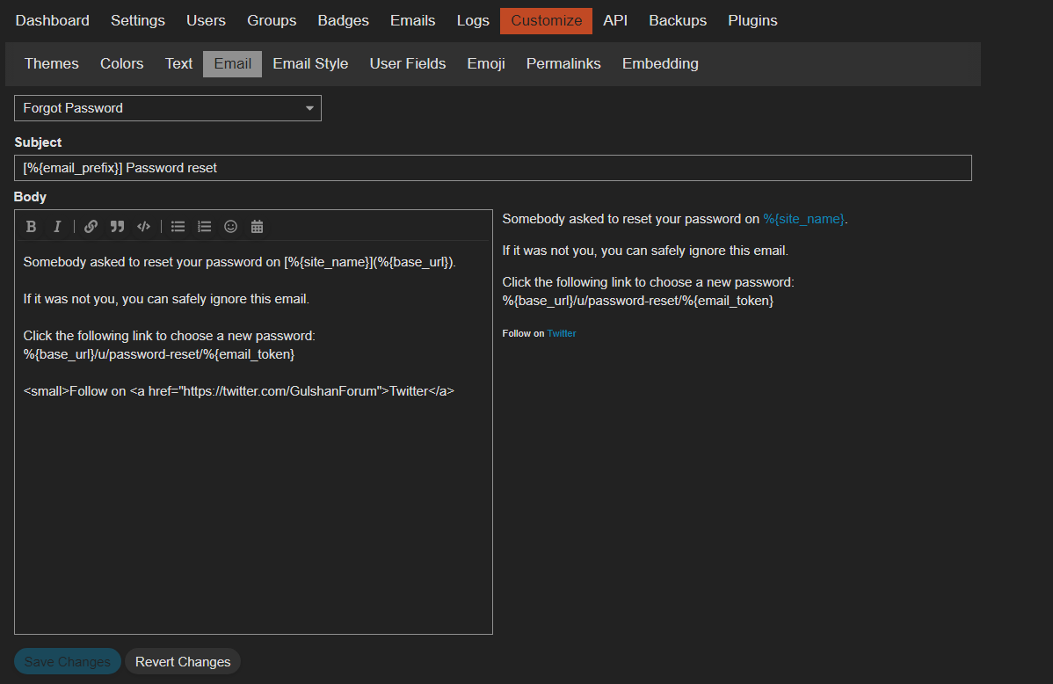The width and height of the screenshot is (1053, 684).
Task: Open Badges admin tab
Action: [343, 21]
